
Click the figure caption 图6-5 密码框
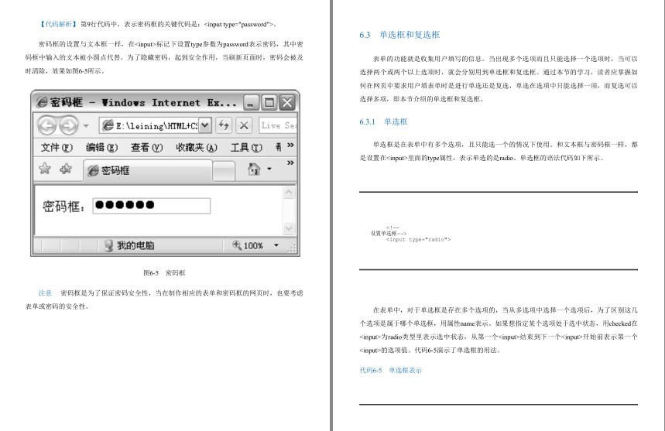(x=164, y=272)
